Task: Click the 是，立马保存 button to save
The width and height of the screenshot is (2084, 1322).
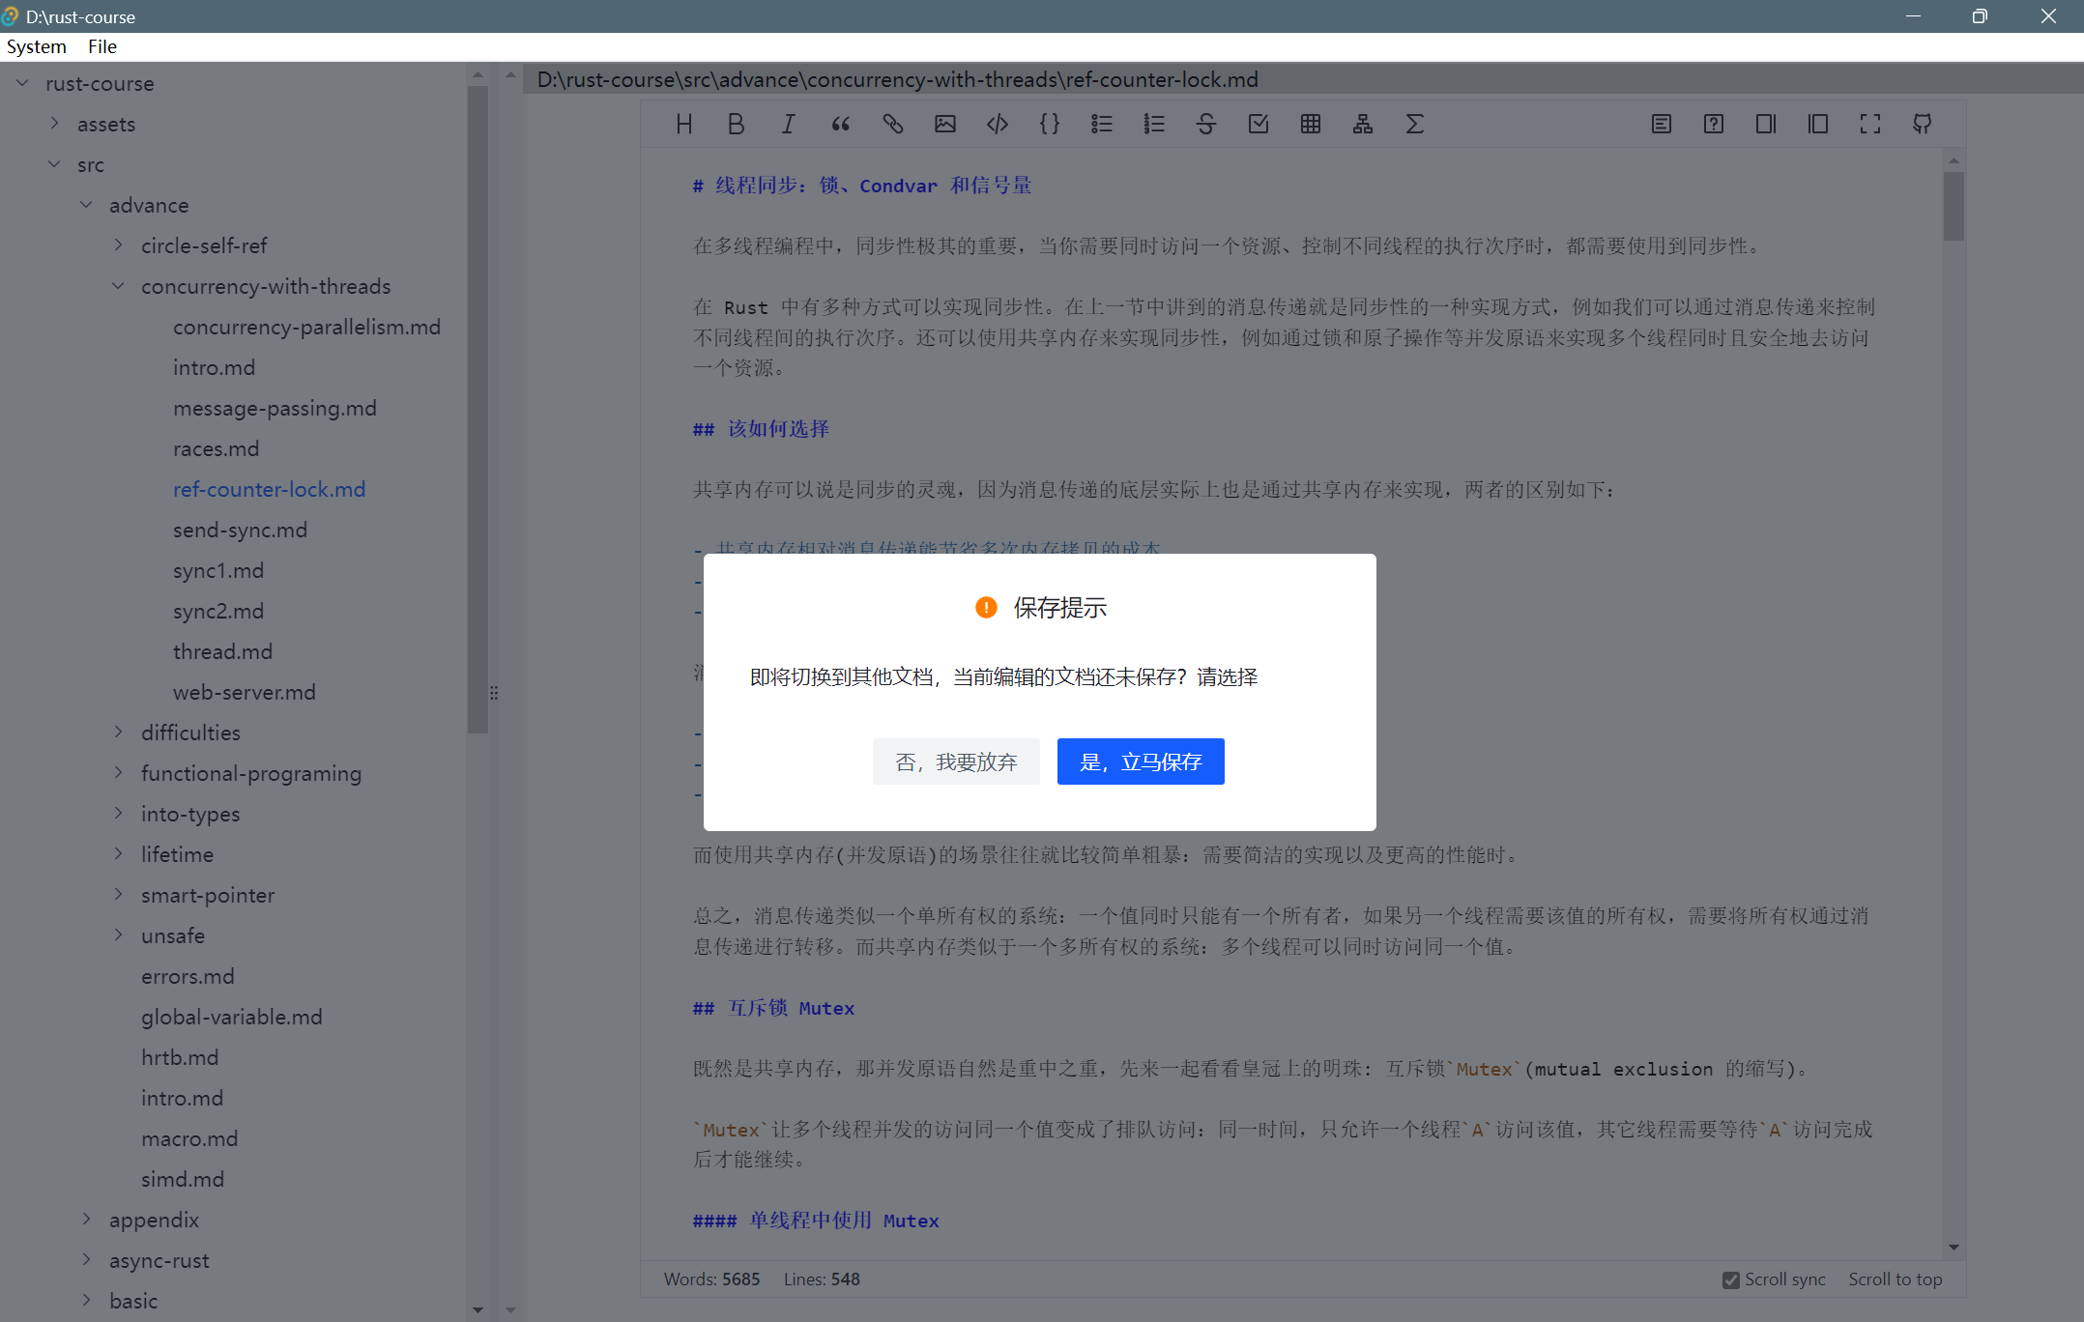Action: [x=1141, y=762]
